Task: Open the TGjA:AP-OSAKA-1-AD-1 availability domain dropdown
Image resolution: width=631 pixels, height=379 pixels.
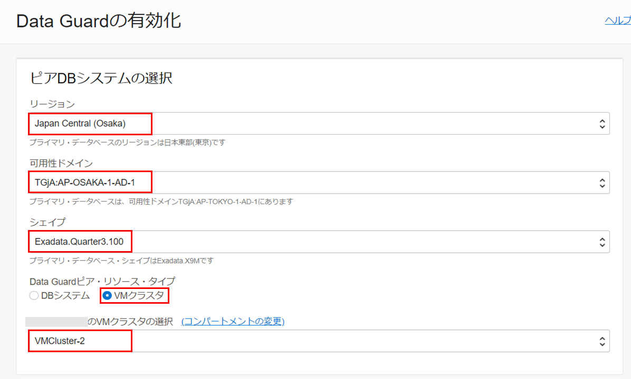Action: [x=317, y=183]
